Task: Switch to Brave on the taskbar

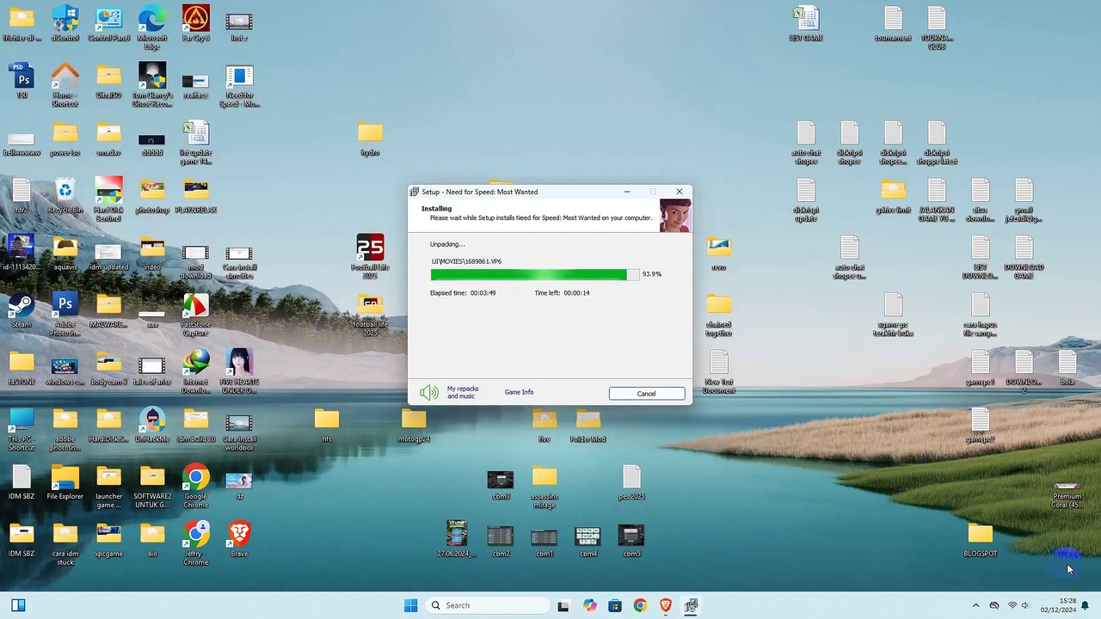Action: tap(666, 605)
